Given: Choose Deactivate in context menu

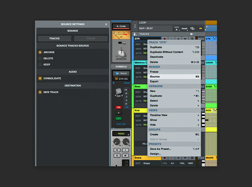Looking at the screenshot, I should click(174, 57).
